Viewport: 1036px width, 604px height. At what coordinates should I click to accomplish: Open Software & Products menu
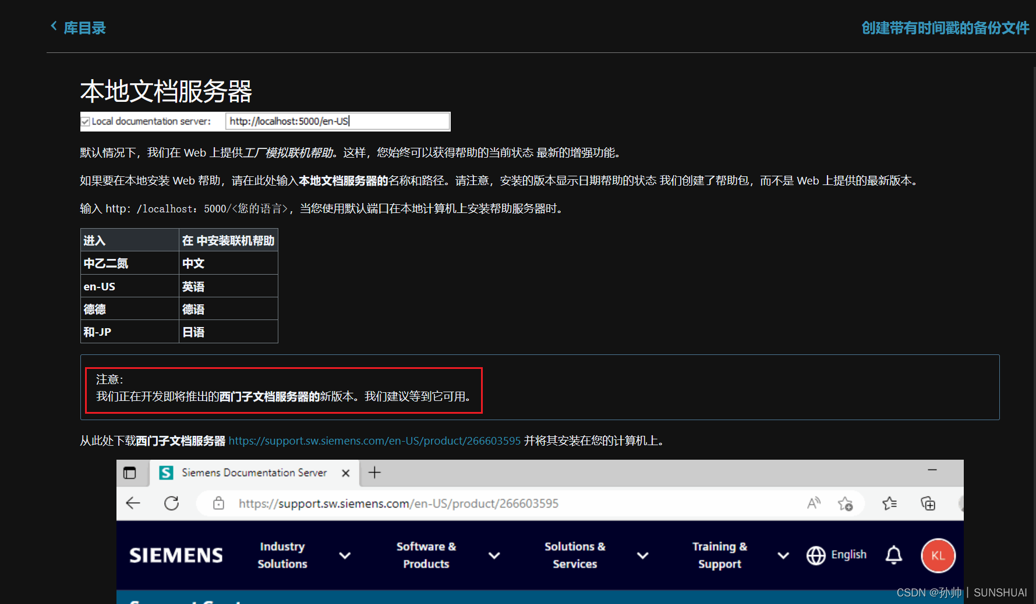click(x=426, y=555)
